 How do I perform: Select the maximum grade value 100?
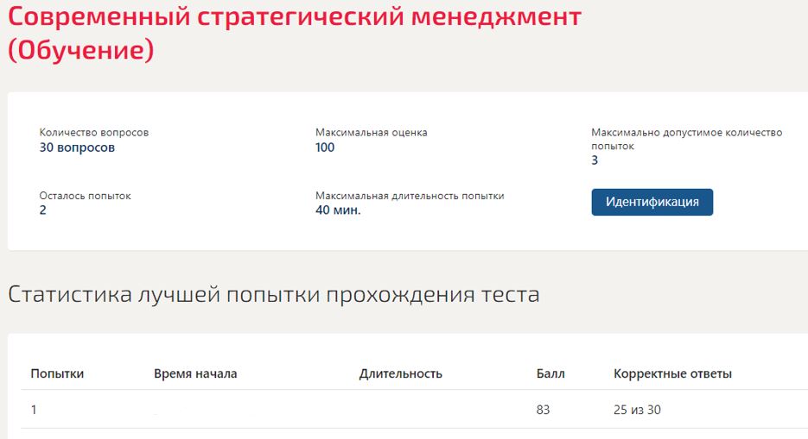(325, 147)
